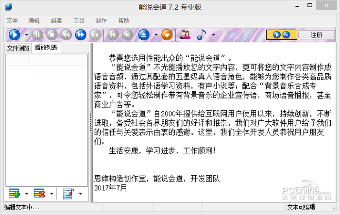Click the splitter handle between the two panels

(91, 122)
